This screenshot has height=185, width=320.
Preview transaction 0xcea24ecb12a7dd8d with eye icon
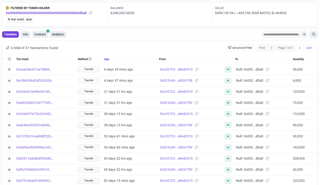9,69
